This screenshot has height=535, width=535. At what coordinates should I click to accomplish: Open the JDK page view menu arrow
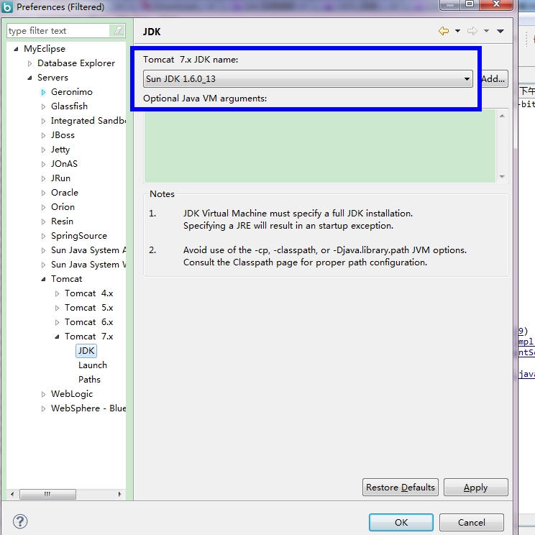tap(500, 31)
